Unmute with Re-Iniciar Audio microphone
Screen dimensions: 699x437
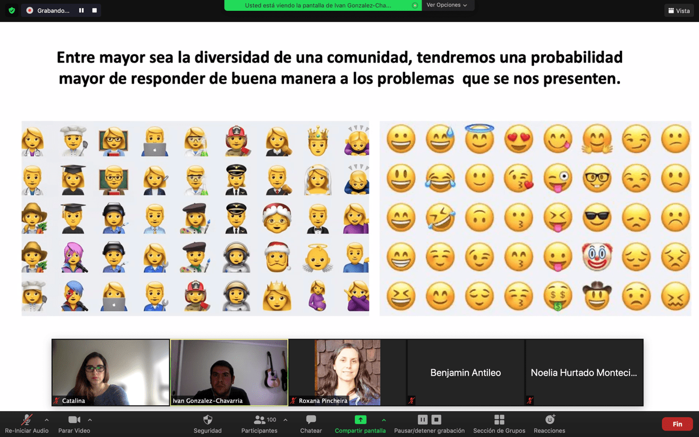26,424
